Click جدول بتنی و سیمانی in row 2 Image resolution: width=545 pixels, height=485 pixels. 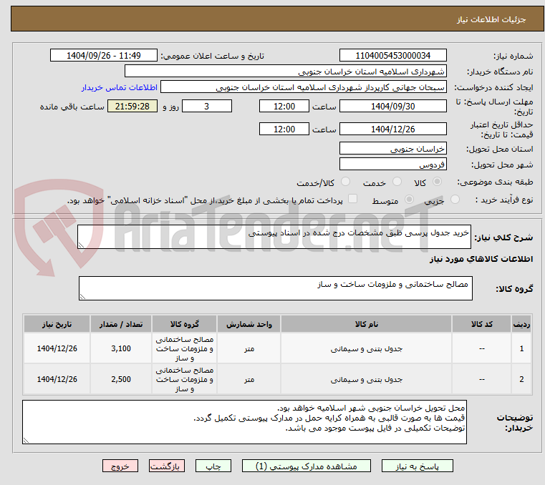[x=367, y=379]
